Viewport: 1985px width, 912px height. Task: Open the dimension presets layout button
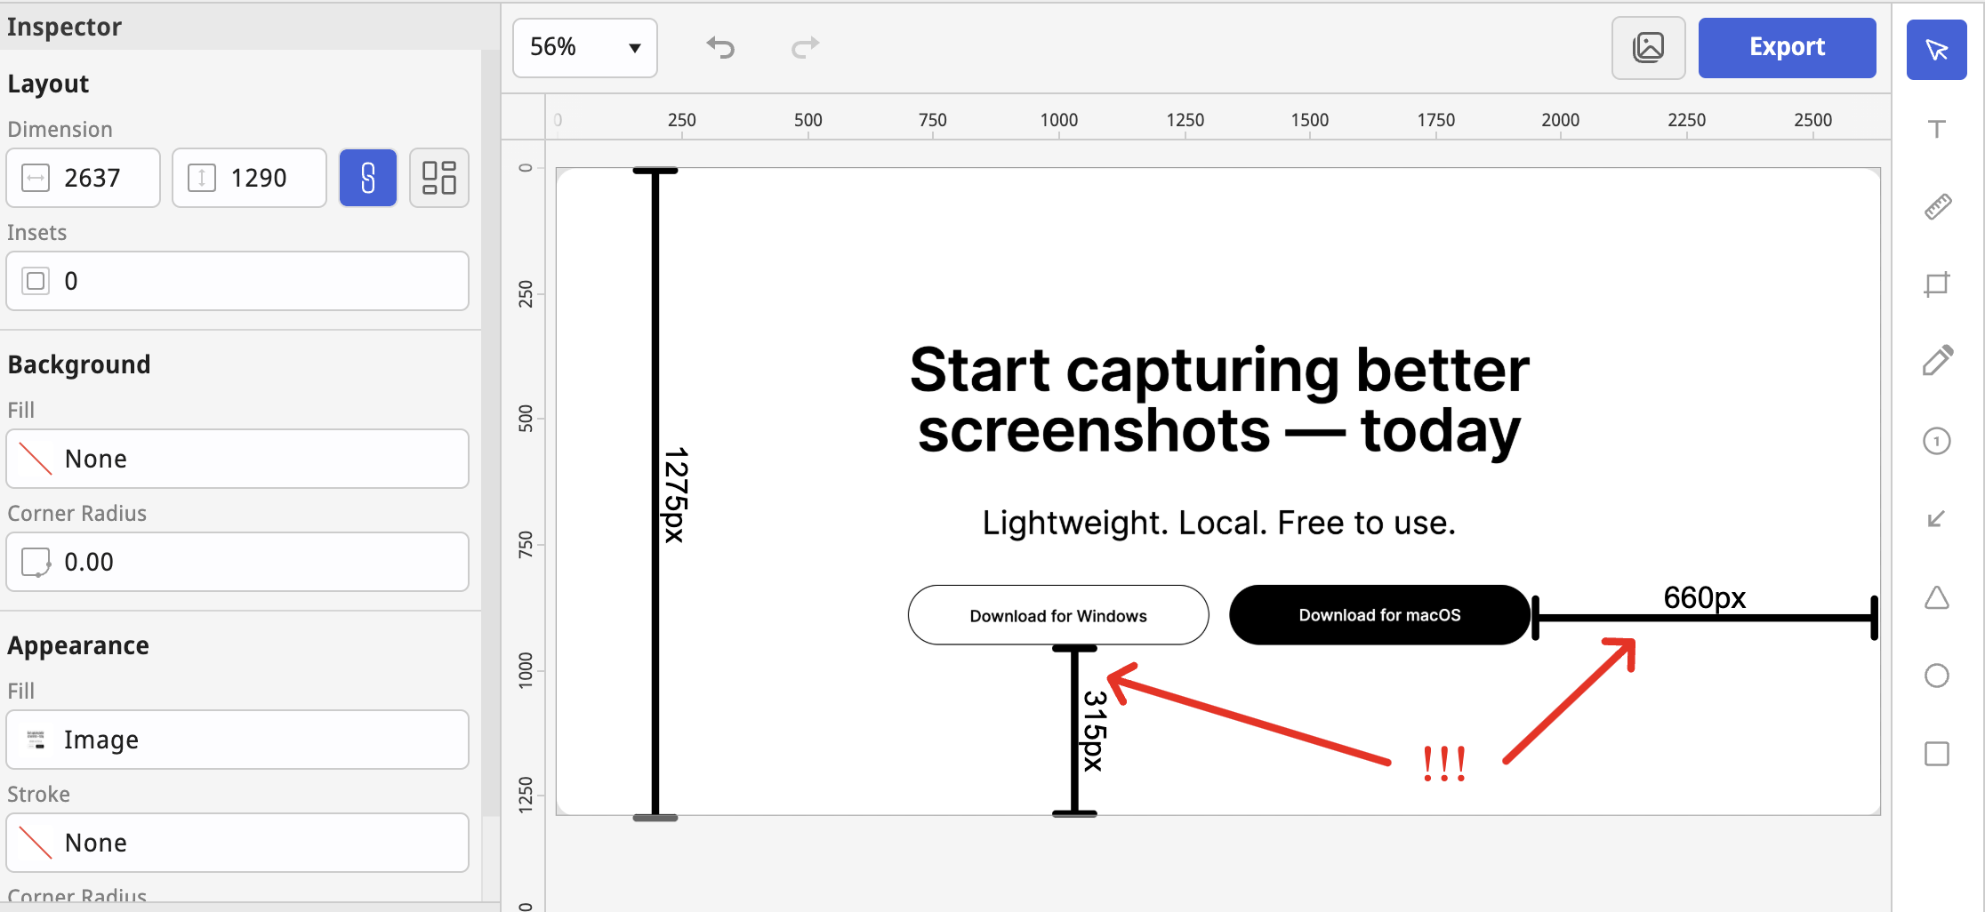pyautogui.click(x=438, y=178)
